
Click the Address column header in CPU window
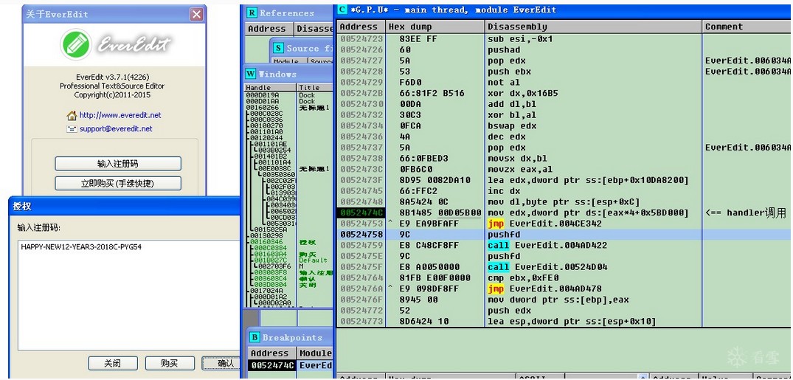coord(361,27)
